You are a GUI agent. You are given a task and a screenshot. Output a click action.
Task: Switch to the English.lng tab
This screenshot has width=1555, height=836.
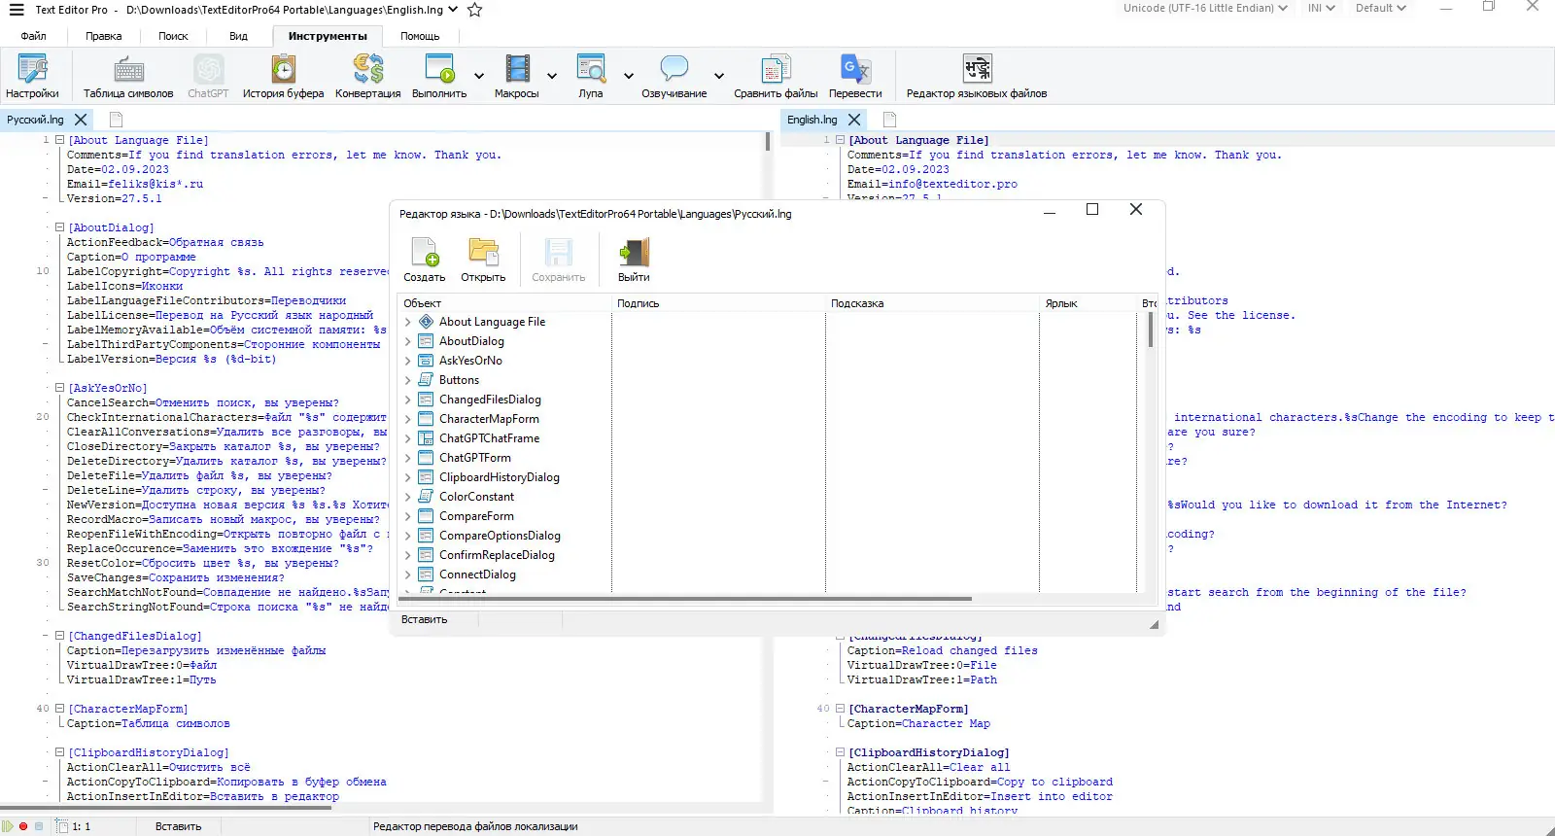click(x=812, y=120)
